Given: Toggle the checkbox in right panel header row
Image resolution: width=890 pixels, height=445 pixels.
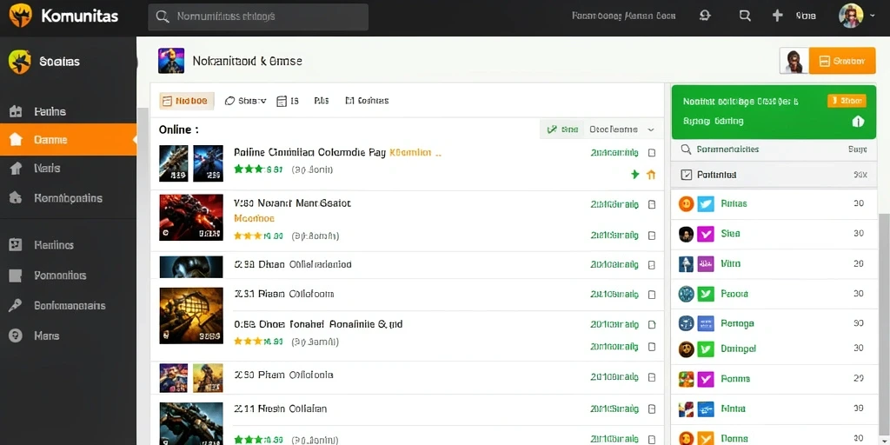Looking at the screenshot, I should pos(687,175).
